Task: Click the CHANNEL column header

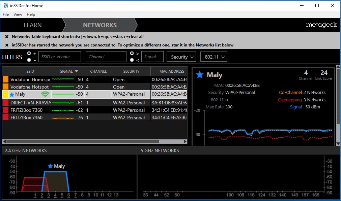Action: [x=98, y=71]
